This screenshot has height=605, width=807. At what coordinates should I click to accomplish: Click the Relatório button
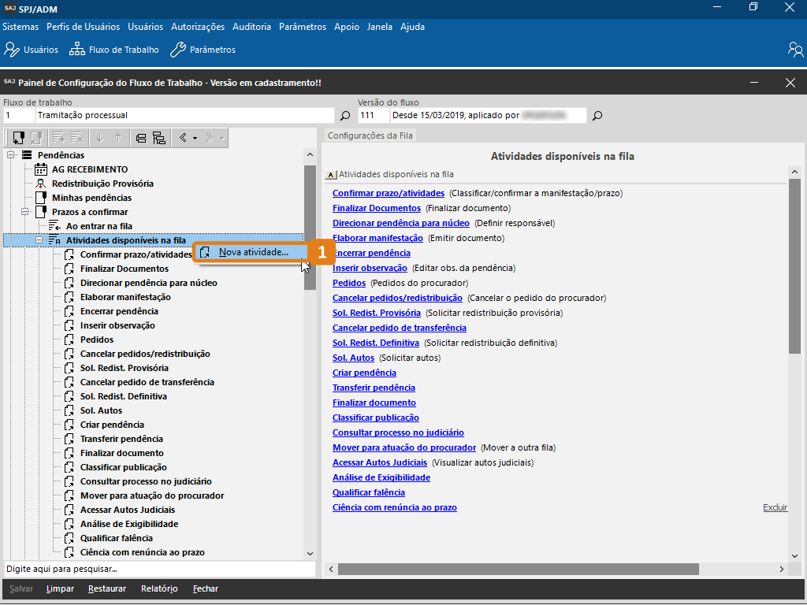[159, 588]
